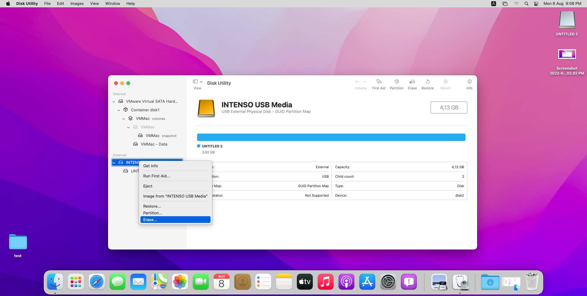587x296 pixels.
Task: Open Maps in the Dock
Action: coord(159,282)
